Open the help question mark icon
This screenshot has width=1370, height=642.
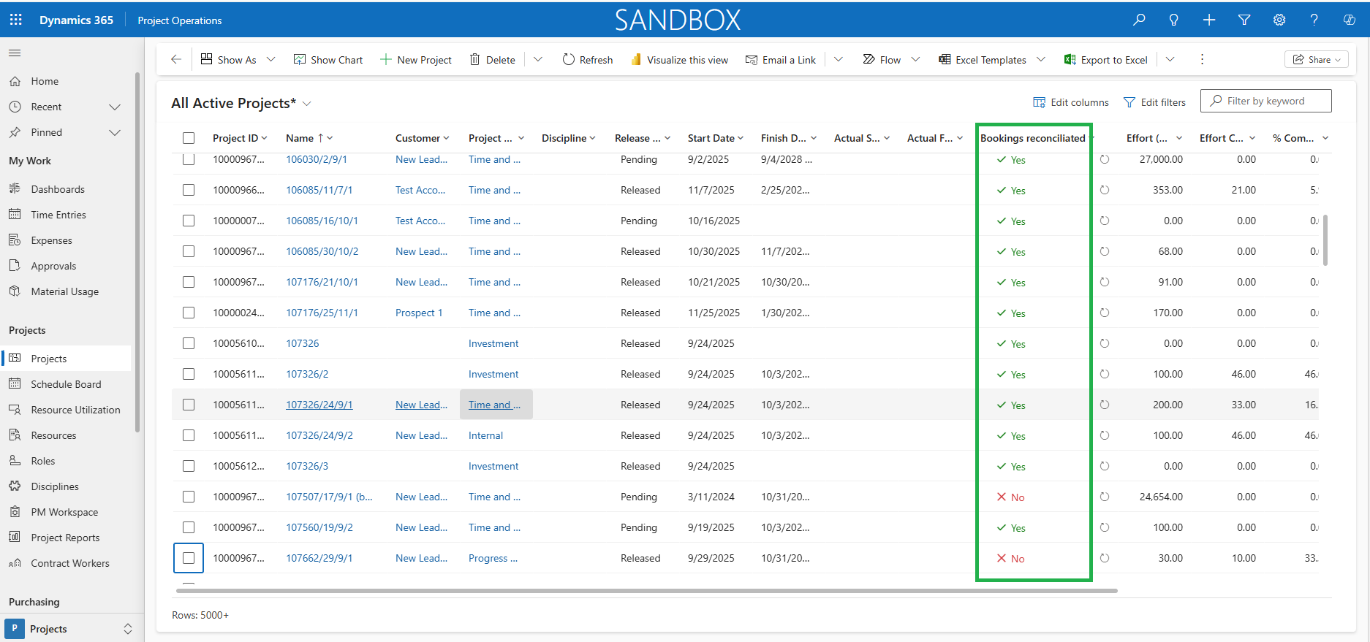click(x=1314, y=20)
